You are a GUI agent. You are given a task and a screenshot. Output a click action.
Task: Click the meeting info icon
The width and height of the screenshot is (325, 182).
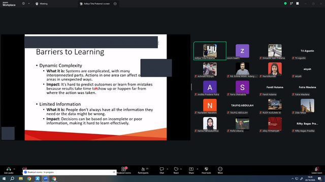point(23,4)
